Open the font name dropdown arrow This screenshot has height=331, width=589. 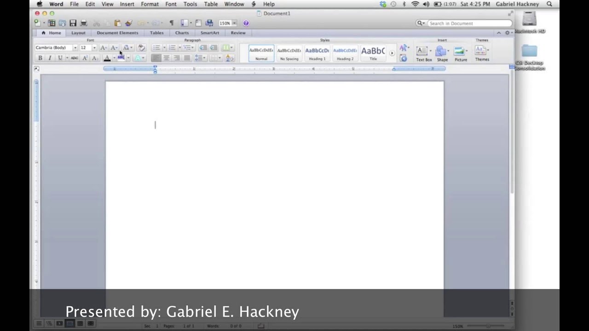75,48
